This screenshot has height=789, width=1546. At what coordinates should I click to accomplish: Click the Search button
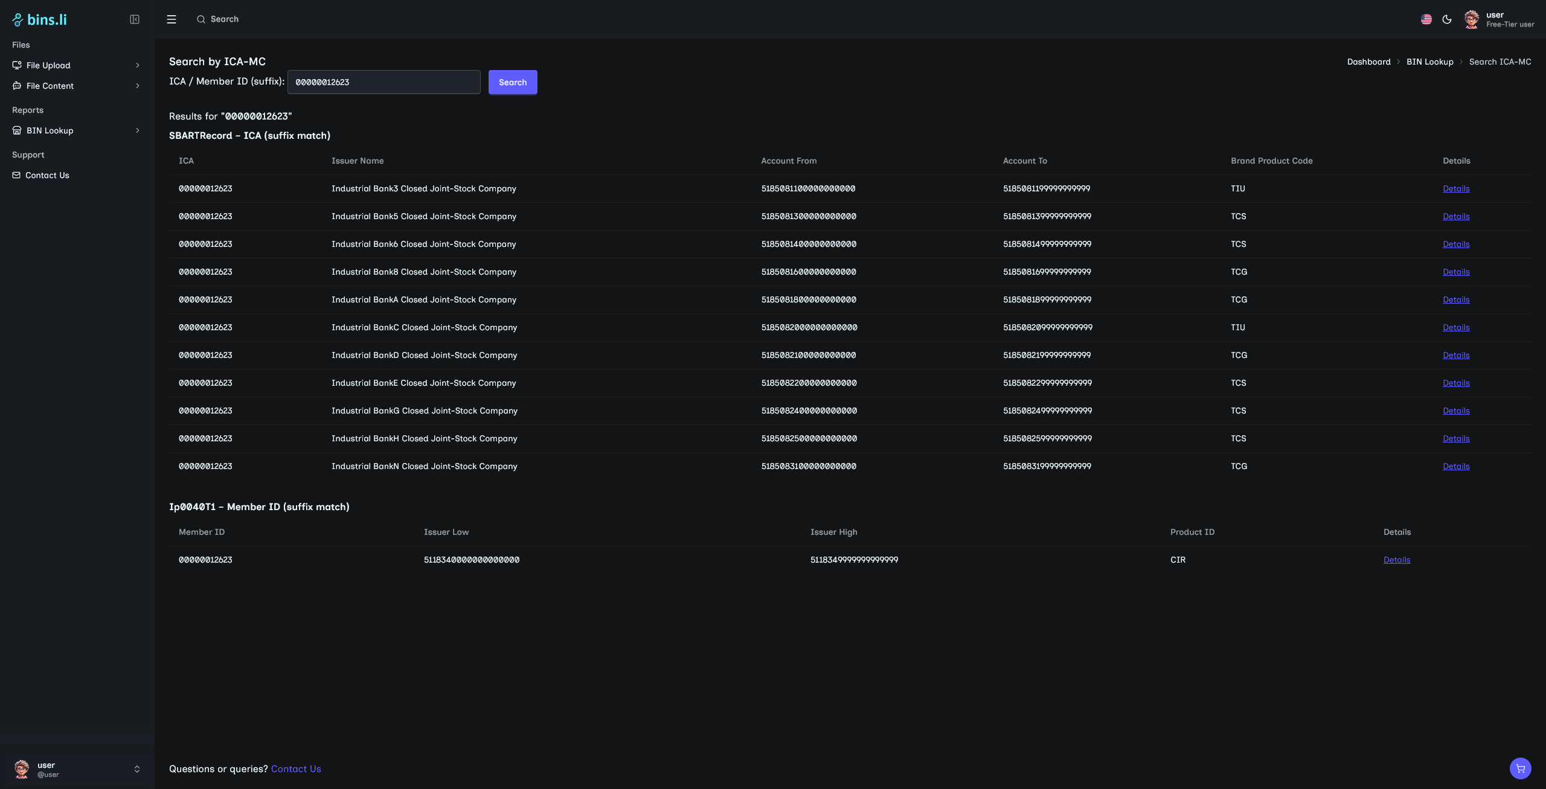pos(513,82)
